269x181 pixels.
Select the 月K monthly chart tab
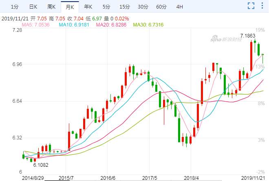point(70,7)
